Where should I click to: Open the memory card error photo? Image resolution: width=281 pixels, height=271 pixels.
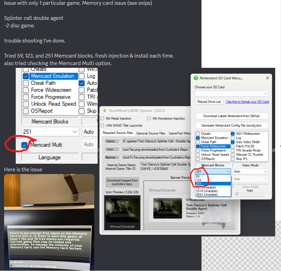(49, 222)
